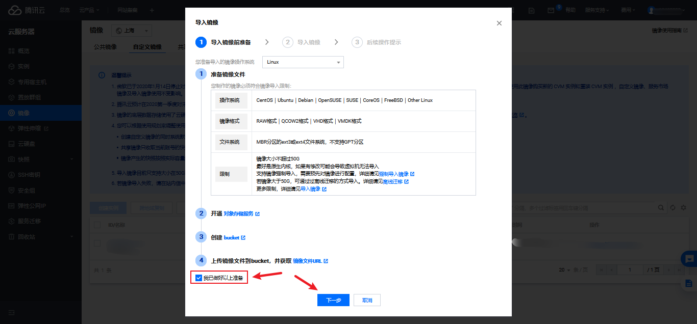Switch to the 公共镜像 tab
This screenshot has width=697, height=324.
pyautogui.click(x=105, y=47)
